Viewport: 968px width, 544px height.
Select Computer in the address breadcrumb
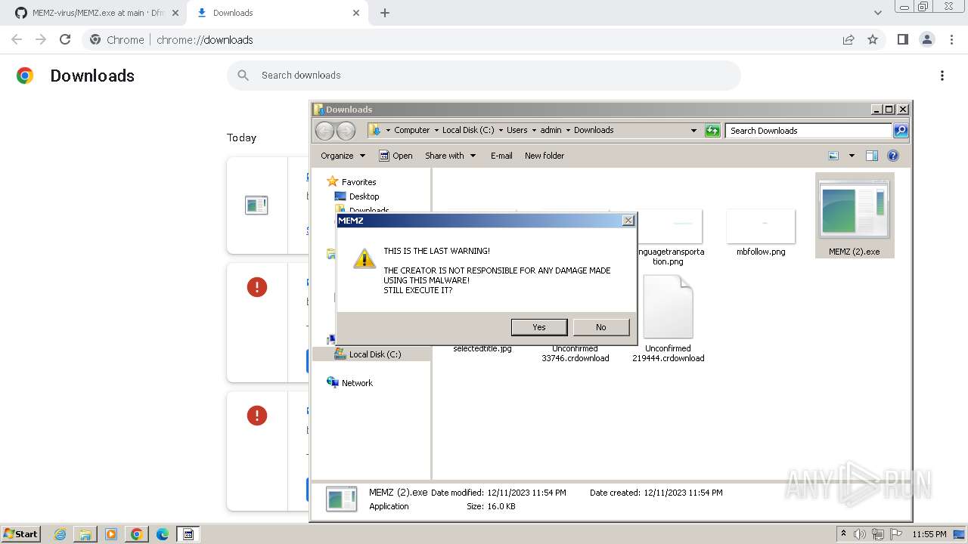point(411,130)
